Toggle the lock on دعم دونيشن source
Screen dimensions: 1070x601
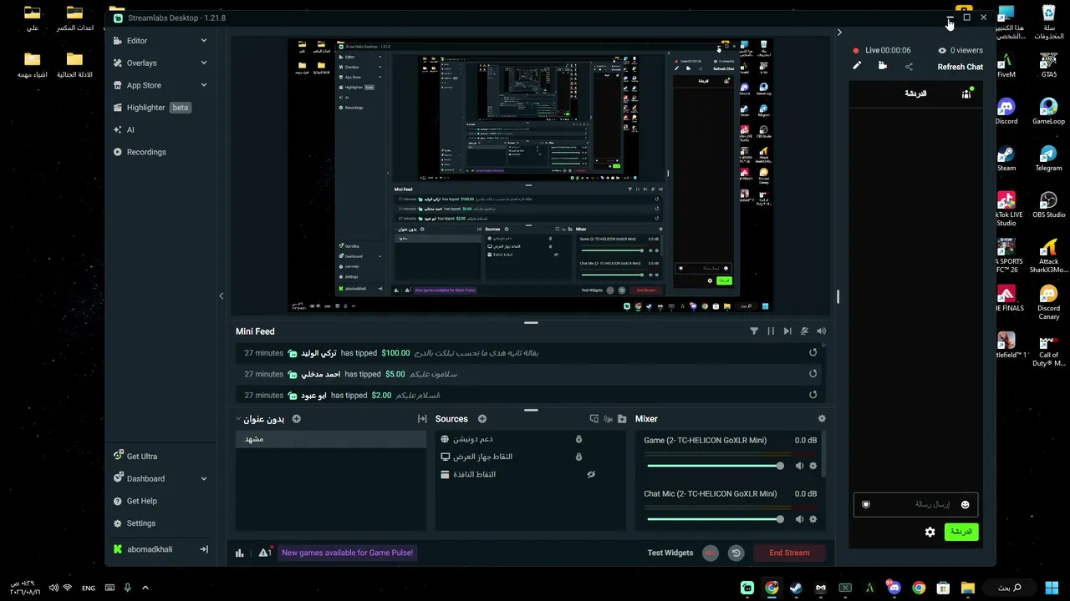[578, 439]
